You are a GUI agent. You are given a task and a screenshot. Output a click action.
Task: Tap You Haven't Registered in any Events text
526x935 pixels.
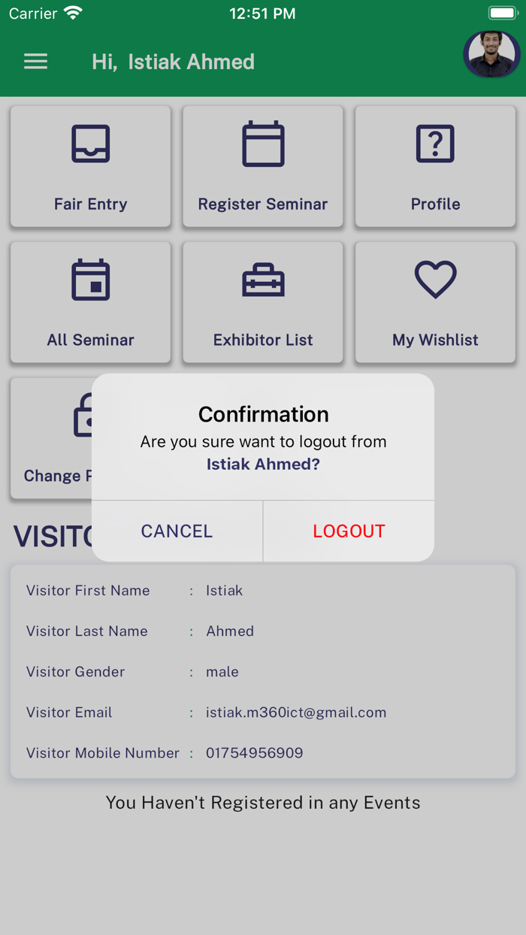click(x=262, y=803)
